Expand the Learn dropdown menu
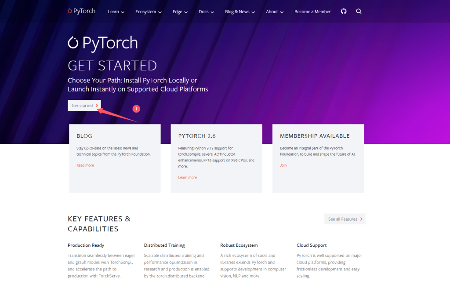The image size is (450, 292). 116,12
